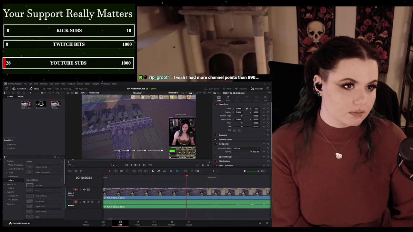
Task: Toggle Loop playback button
Action: (x=150, y=165)
